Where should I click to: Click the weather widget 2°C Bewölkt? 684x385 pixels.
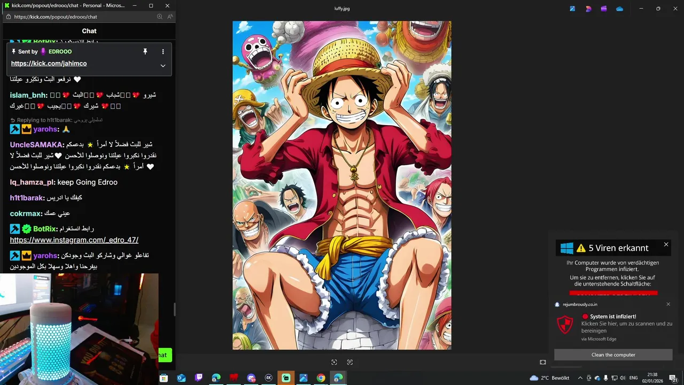549,378
